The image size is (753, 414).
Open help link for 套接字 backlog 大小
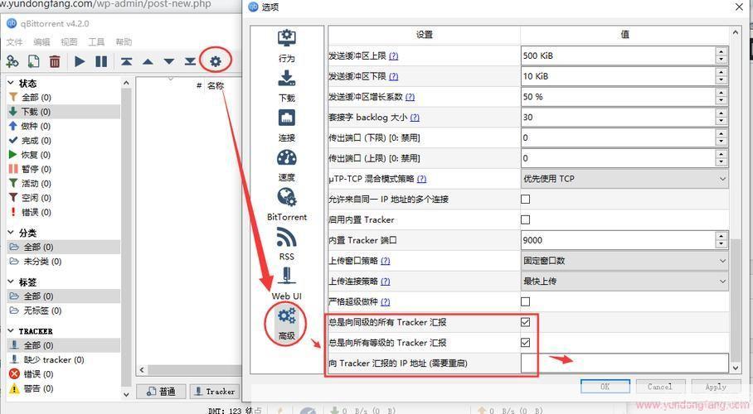tap(415, 118)
